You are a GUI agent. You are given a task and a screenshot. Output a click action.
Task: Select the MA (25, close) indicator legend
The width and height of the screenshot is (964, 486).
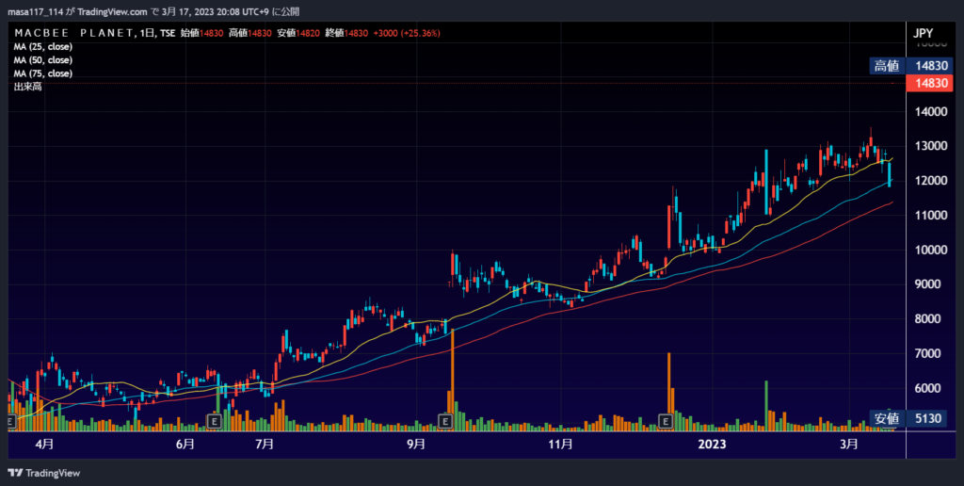tap(43, 47)
